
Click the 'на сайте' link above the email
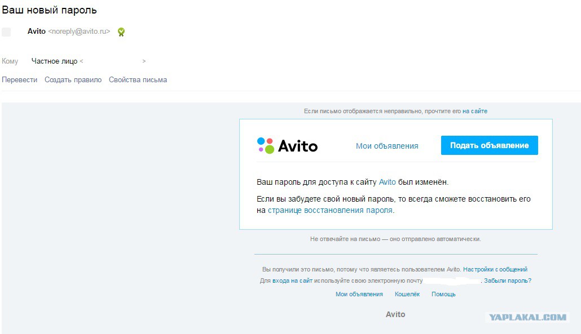475,111
